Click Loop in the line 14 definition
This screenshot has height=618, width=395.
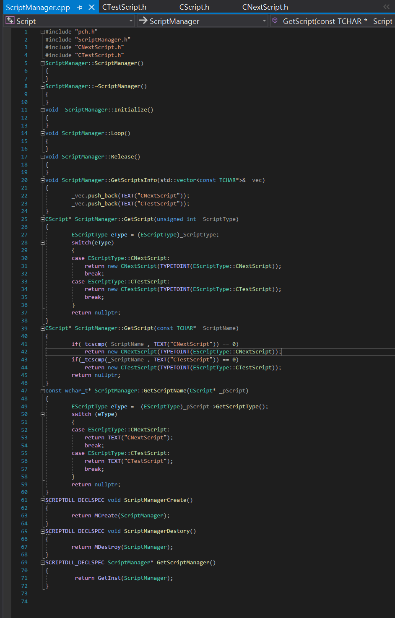point(117,133)
